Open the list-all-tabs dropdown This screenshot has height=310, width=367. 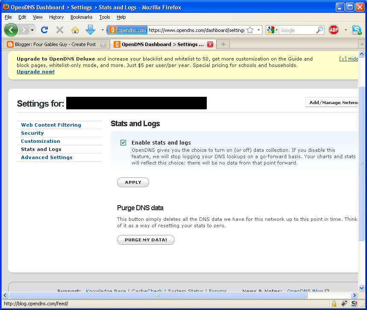[x=362, y=44]
